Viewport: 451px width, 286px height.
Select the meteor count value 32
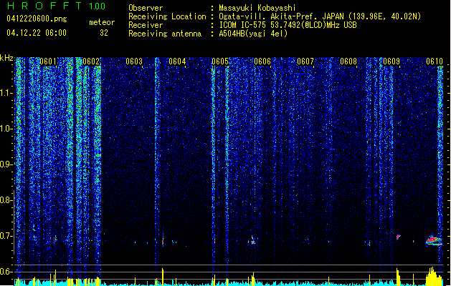tap(104, 33)
